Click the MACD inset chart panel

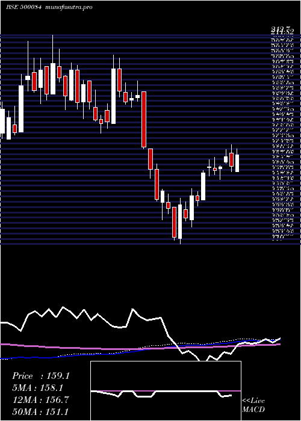(166, 391)
